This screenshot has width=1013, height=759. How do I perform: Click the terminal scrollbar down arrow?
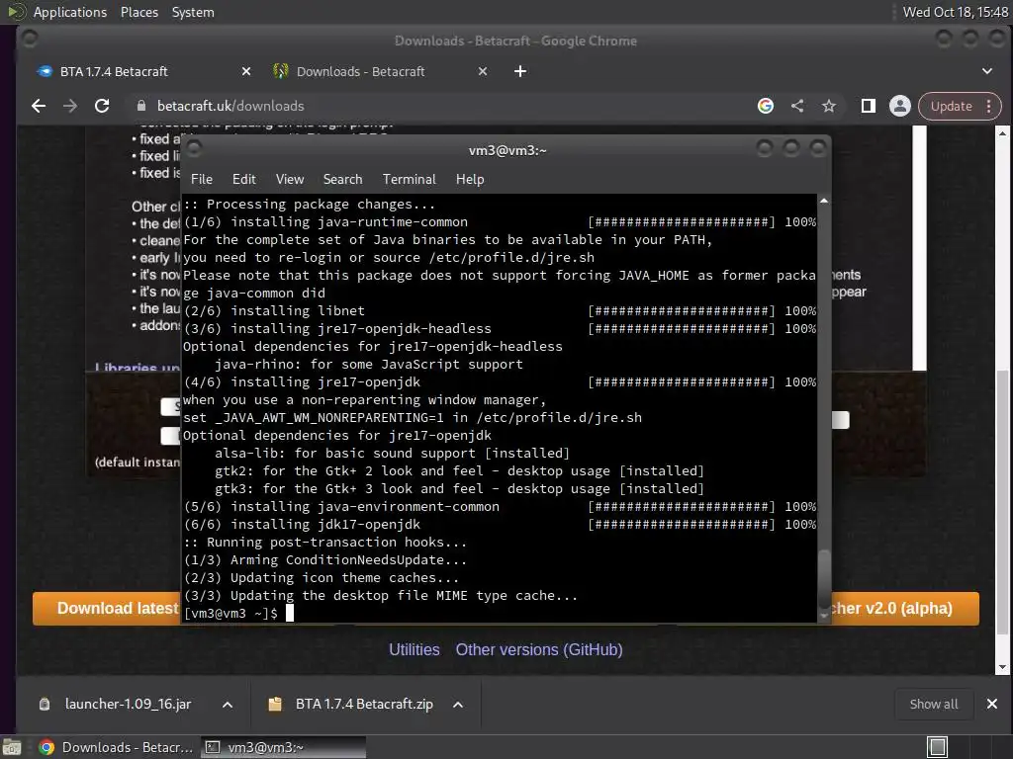click(824, 615)
